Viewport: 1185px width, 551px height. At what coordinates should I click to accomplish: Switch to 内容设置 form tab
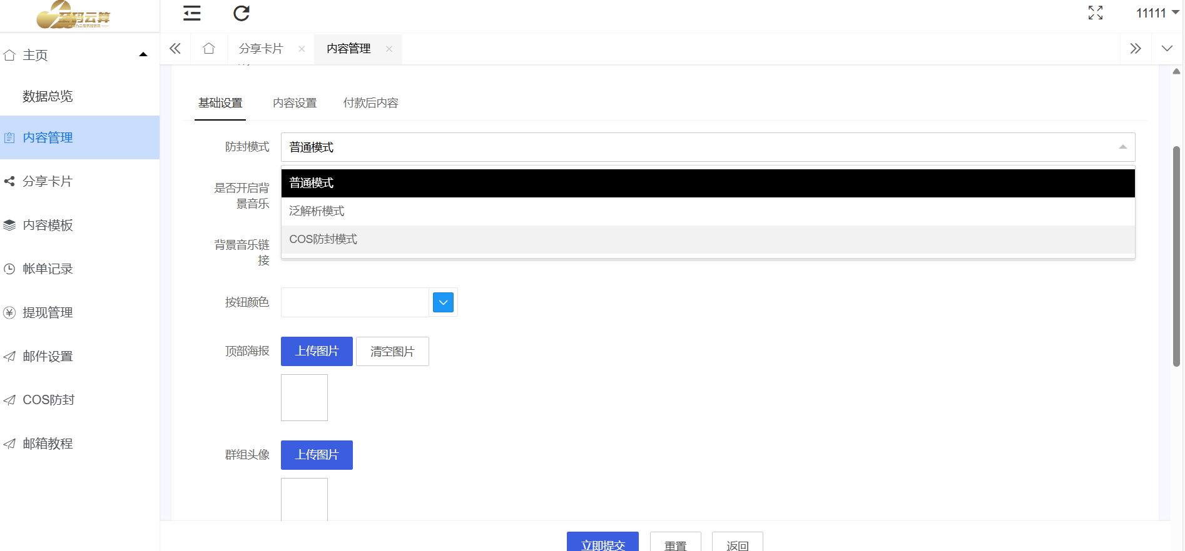[x=295, y=103]
